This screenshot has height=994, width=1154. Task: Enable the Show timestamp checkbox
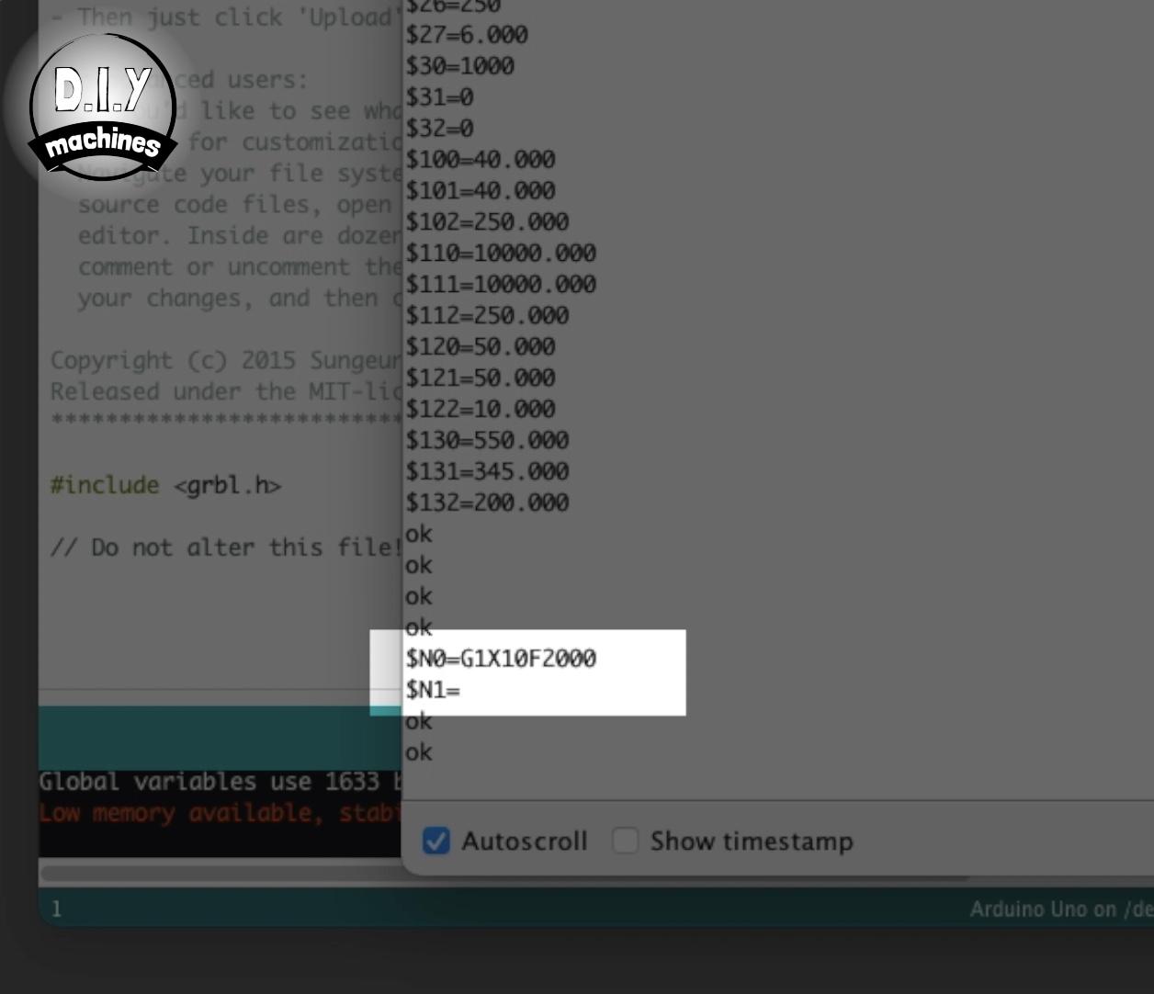626,841
